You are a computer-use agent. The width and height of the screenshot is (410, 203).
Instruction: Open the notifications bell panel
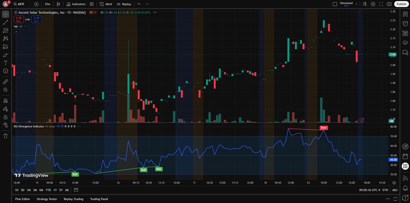click(x=405, y=187)
